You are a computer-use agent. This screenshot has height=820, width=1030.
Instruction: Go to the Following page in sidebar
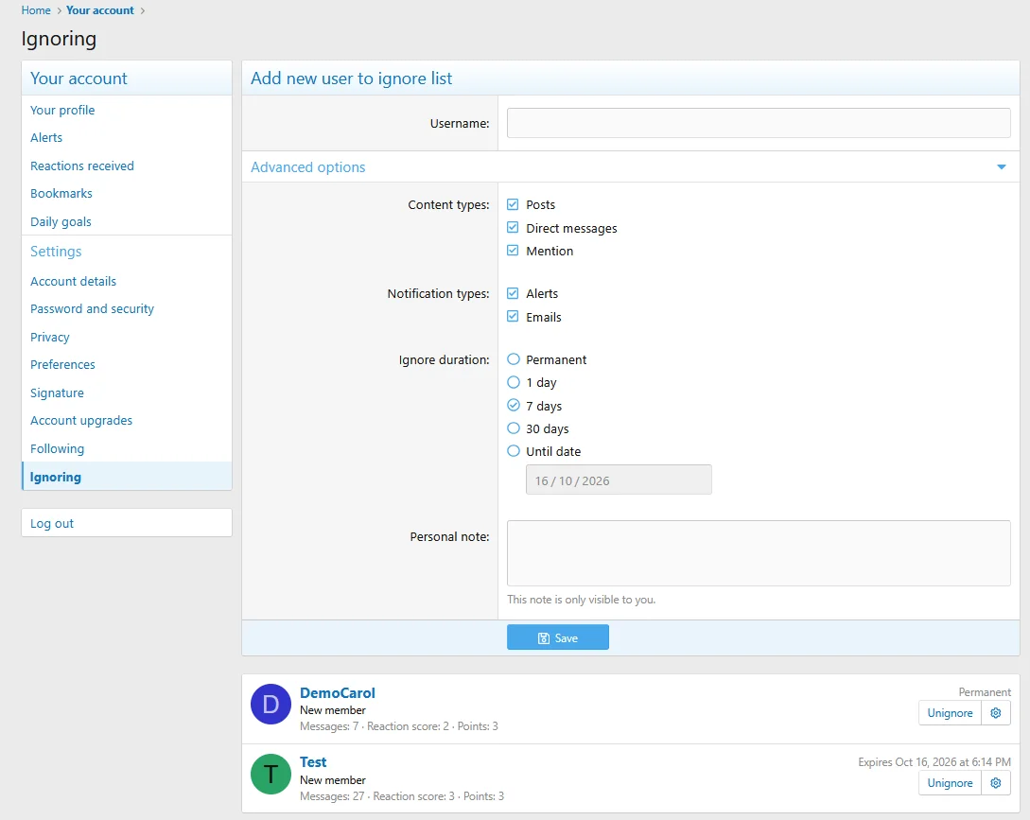pyautogui.click(x=57, y=448)
